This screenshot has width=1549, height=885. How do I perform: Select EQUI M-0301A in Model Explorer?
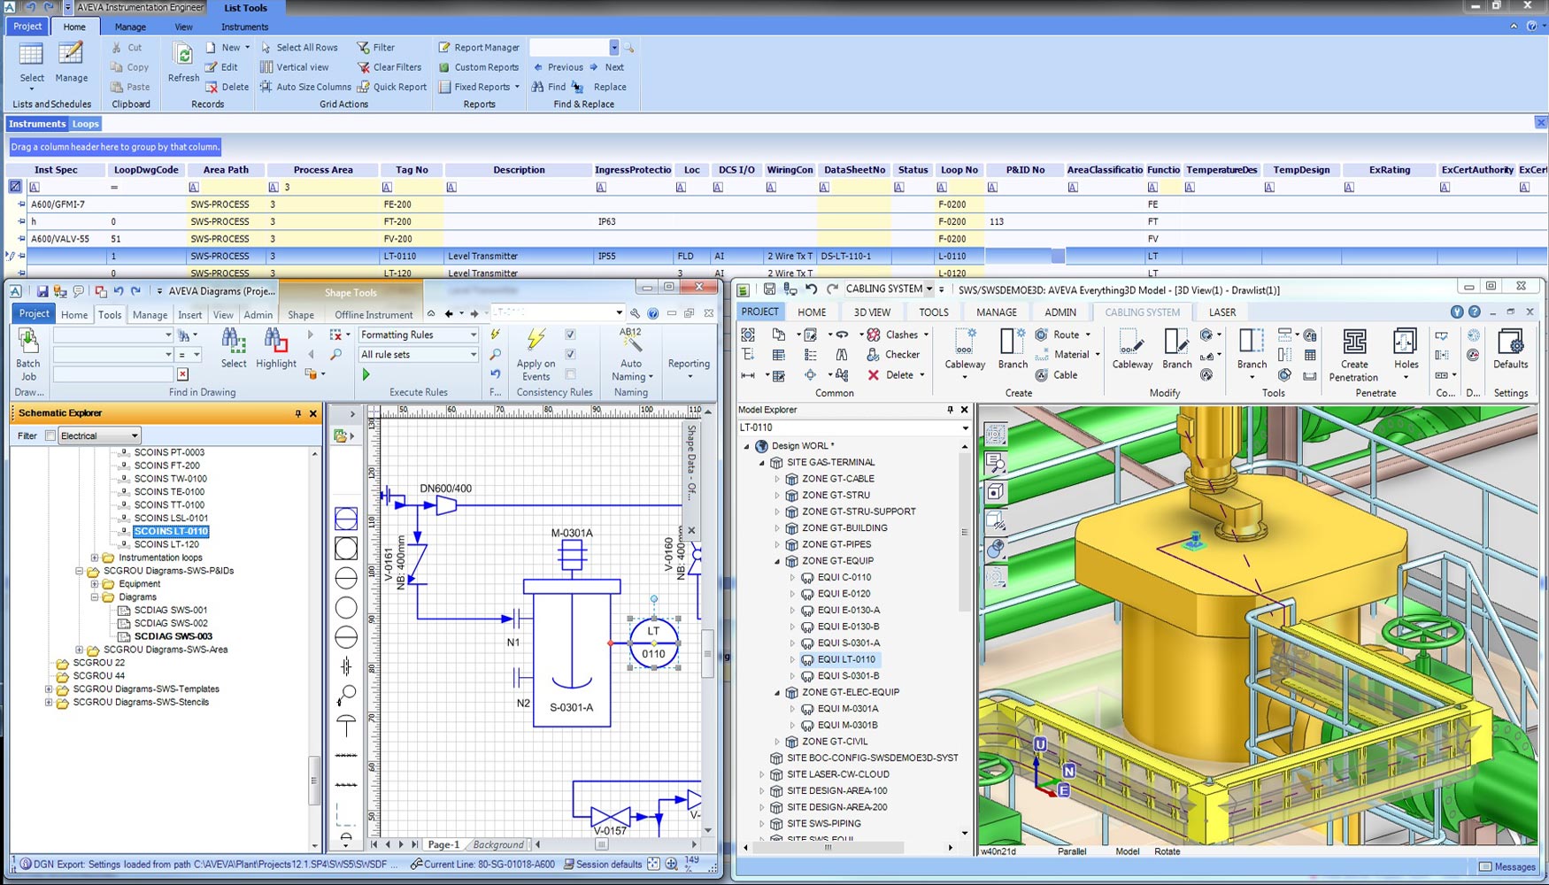coord(847,709)
